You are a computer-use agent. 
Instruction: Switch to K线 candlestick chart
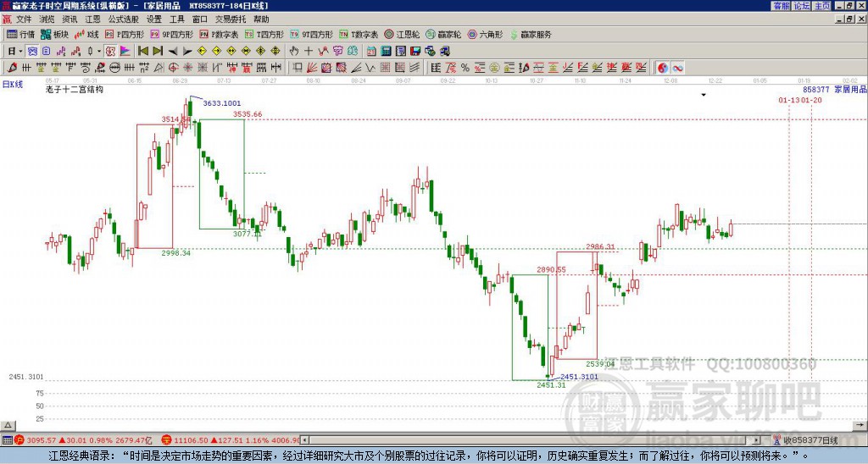86,34
